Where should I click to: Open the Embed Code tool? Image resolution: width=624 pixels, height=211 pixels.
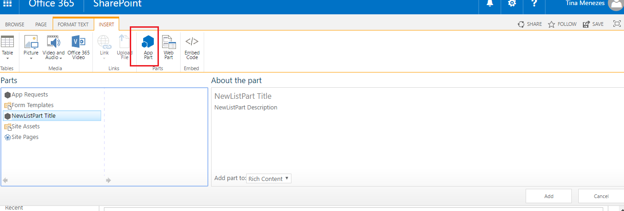[192, 48]
